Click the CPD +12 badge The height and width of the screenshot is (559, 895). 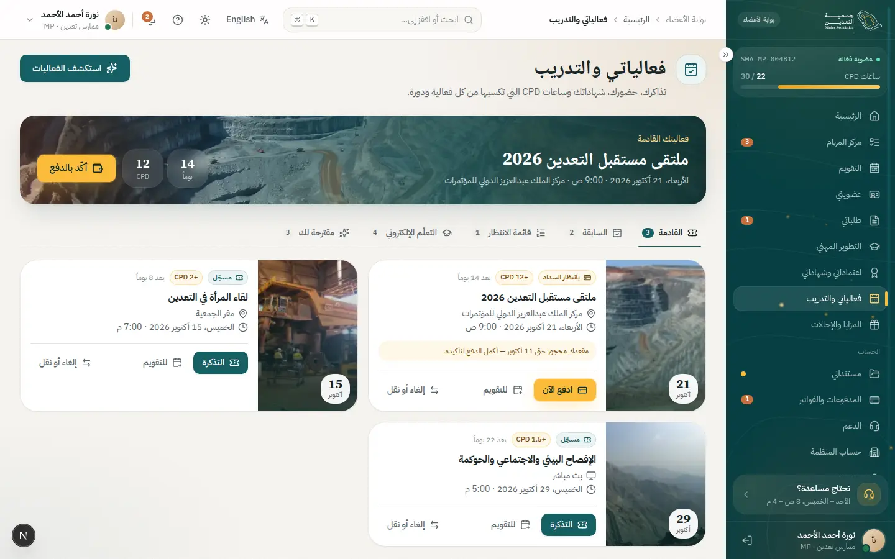pos(515,278)
